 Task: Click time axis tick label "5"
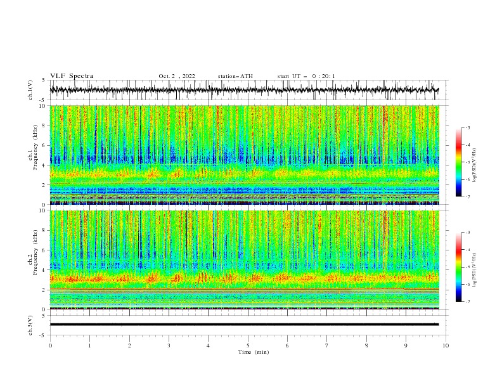pos(248,346)
